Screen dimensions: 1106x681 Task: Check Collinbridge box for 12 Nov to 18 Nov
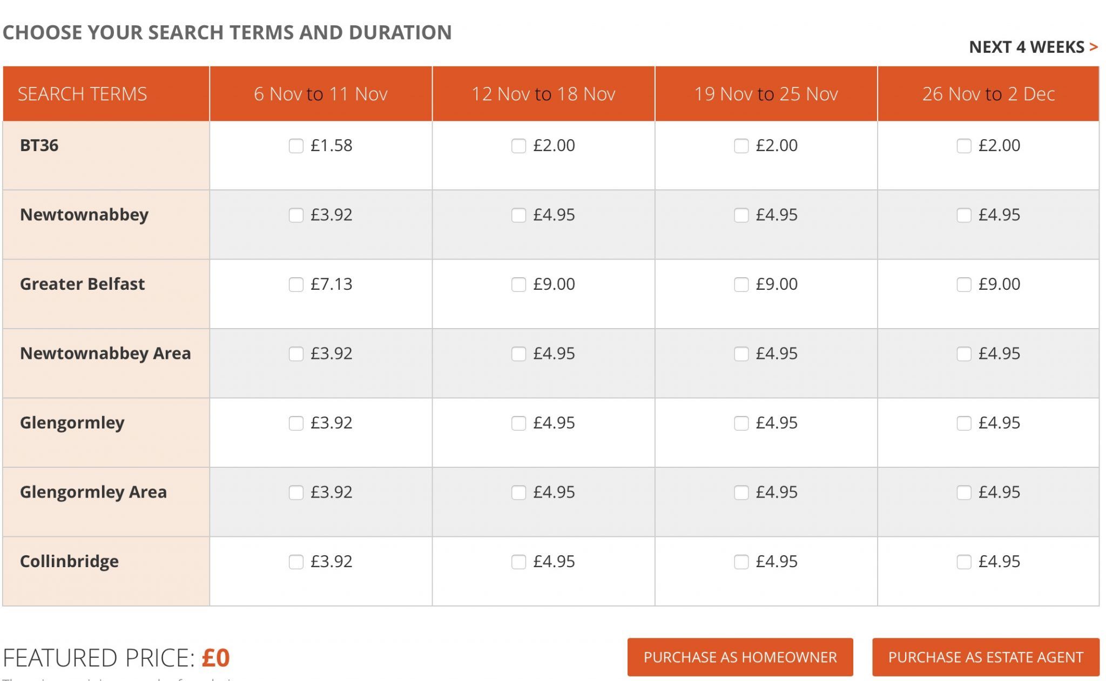pyautogui.click(x=518, y=562)
